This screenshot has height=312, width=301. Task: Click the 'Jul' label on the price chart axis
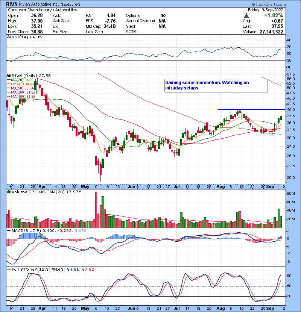(x=177, y=187)
